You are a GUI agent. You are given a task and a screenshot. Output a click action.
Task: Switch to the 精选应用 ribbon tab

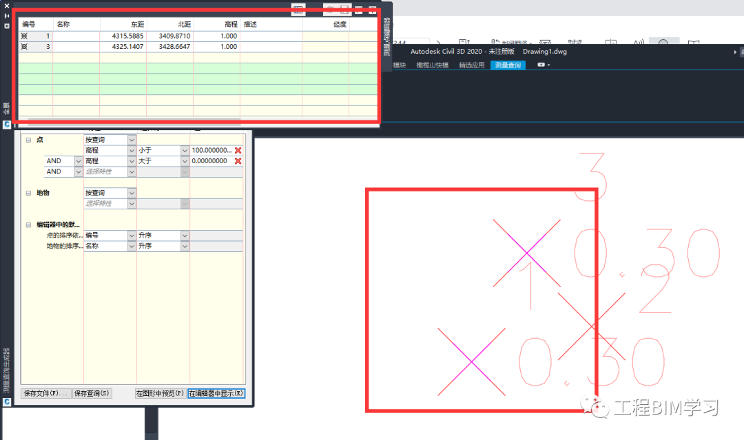coord(472,65)
